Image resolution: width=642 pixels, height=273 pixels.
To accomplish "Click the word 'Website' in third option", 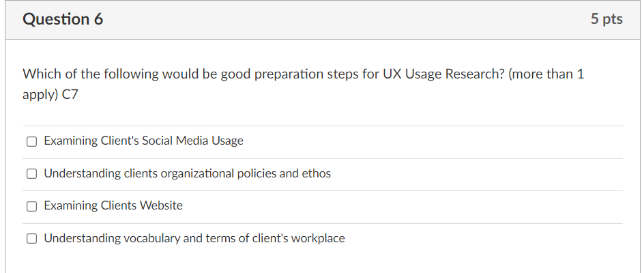I will (162, 206).
